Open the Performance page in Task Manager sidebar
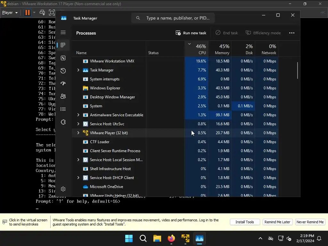328x246 pixels. coord(63,58)
